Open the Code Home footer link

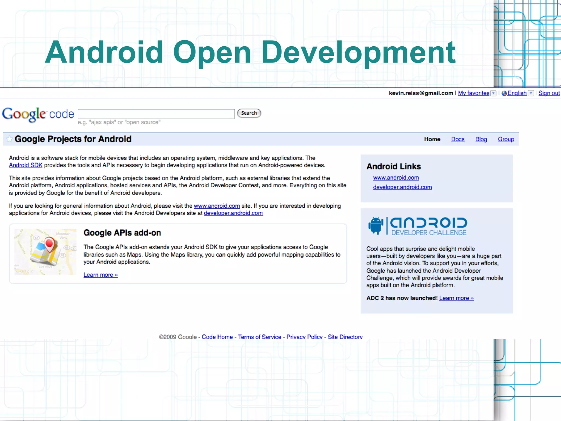[x=217, y=337]
